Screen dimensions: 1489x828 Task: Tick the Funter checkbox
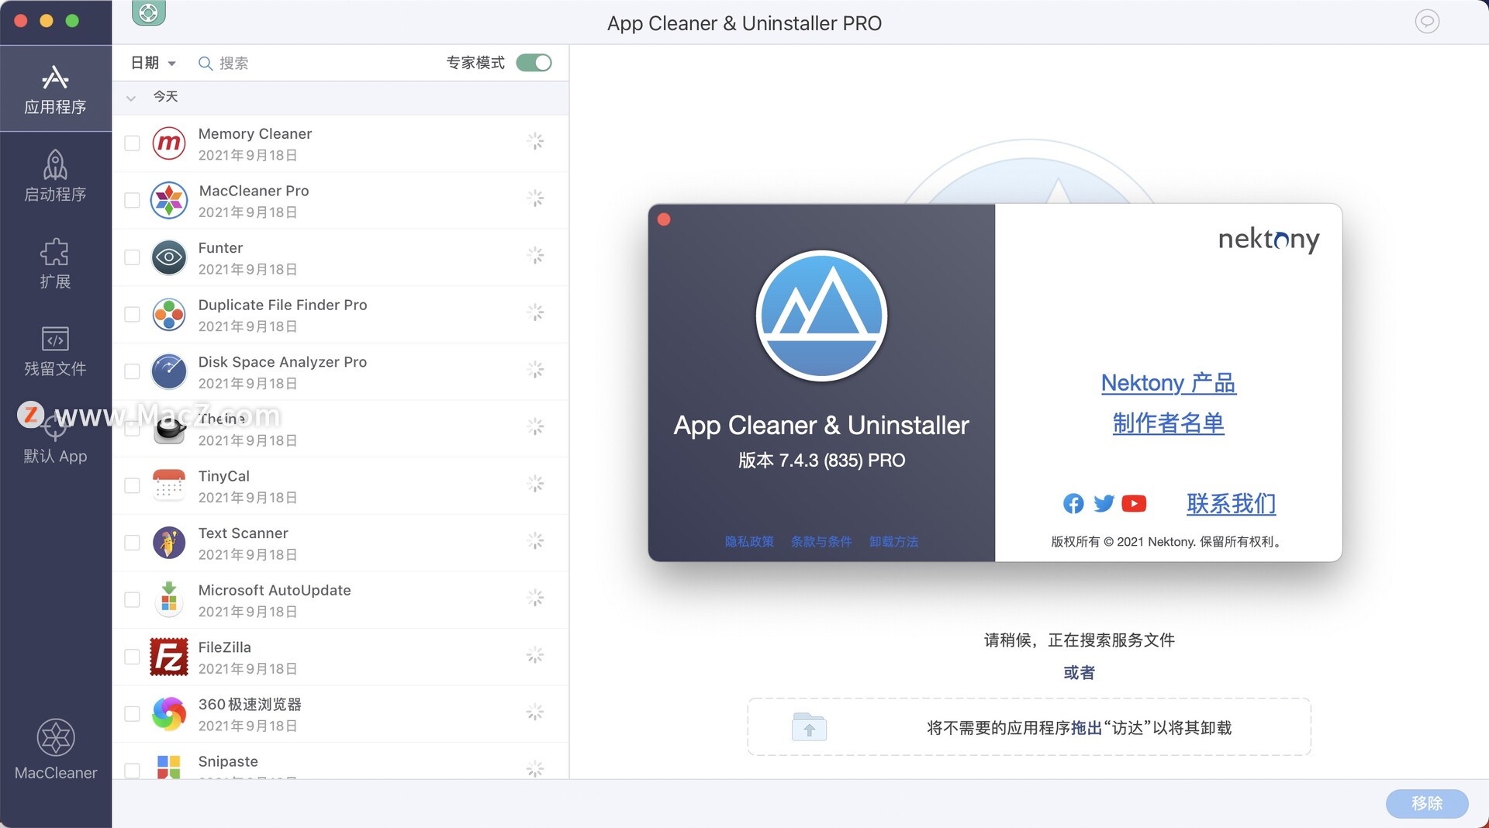(133, 257)
